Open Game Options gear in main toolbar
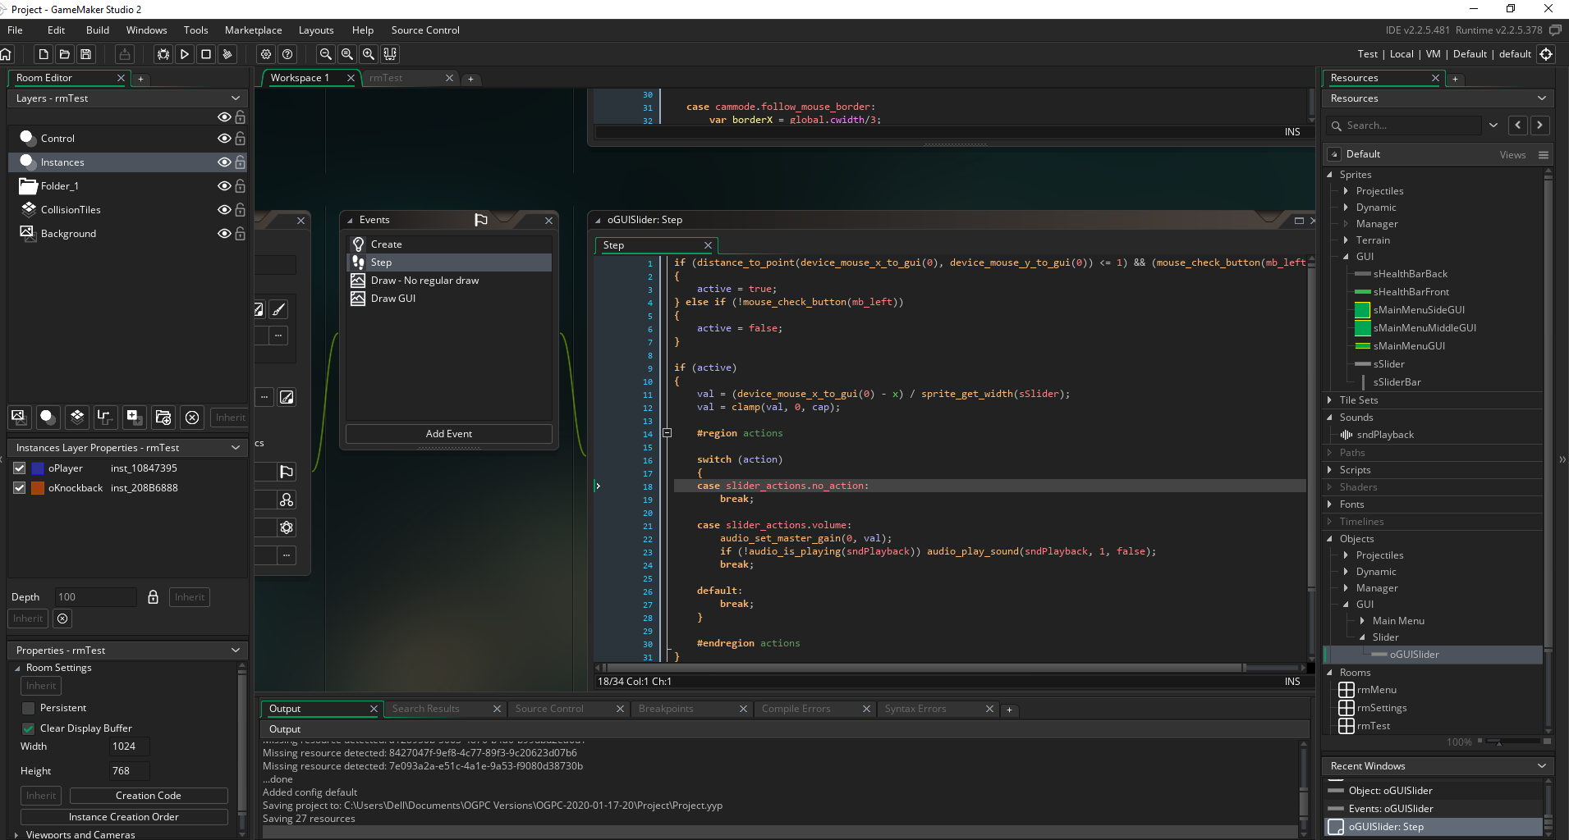Screen dimensions: 1569x840 pyautogui.click(x=266, y=54)
